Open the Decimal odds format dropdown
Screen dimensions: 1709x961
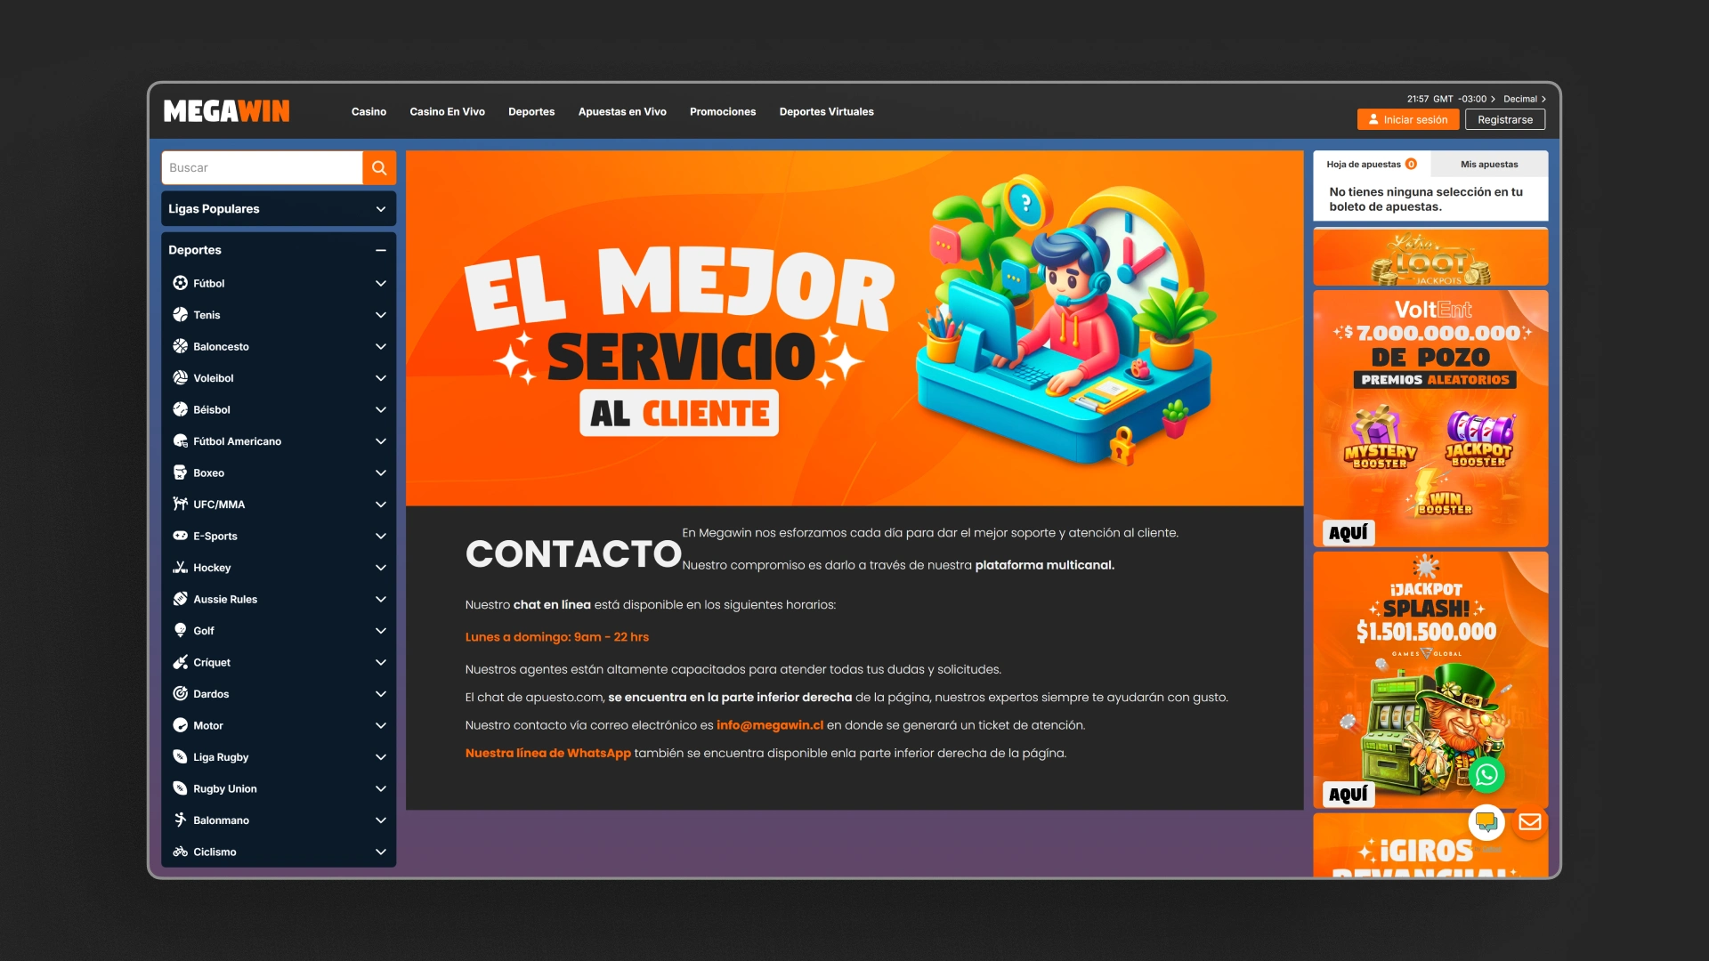coord(1525,99)
